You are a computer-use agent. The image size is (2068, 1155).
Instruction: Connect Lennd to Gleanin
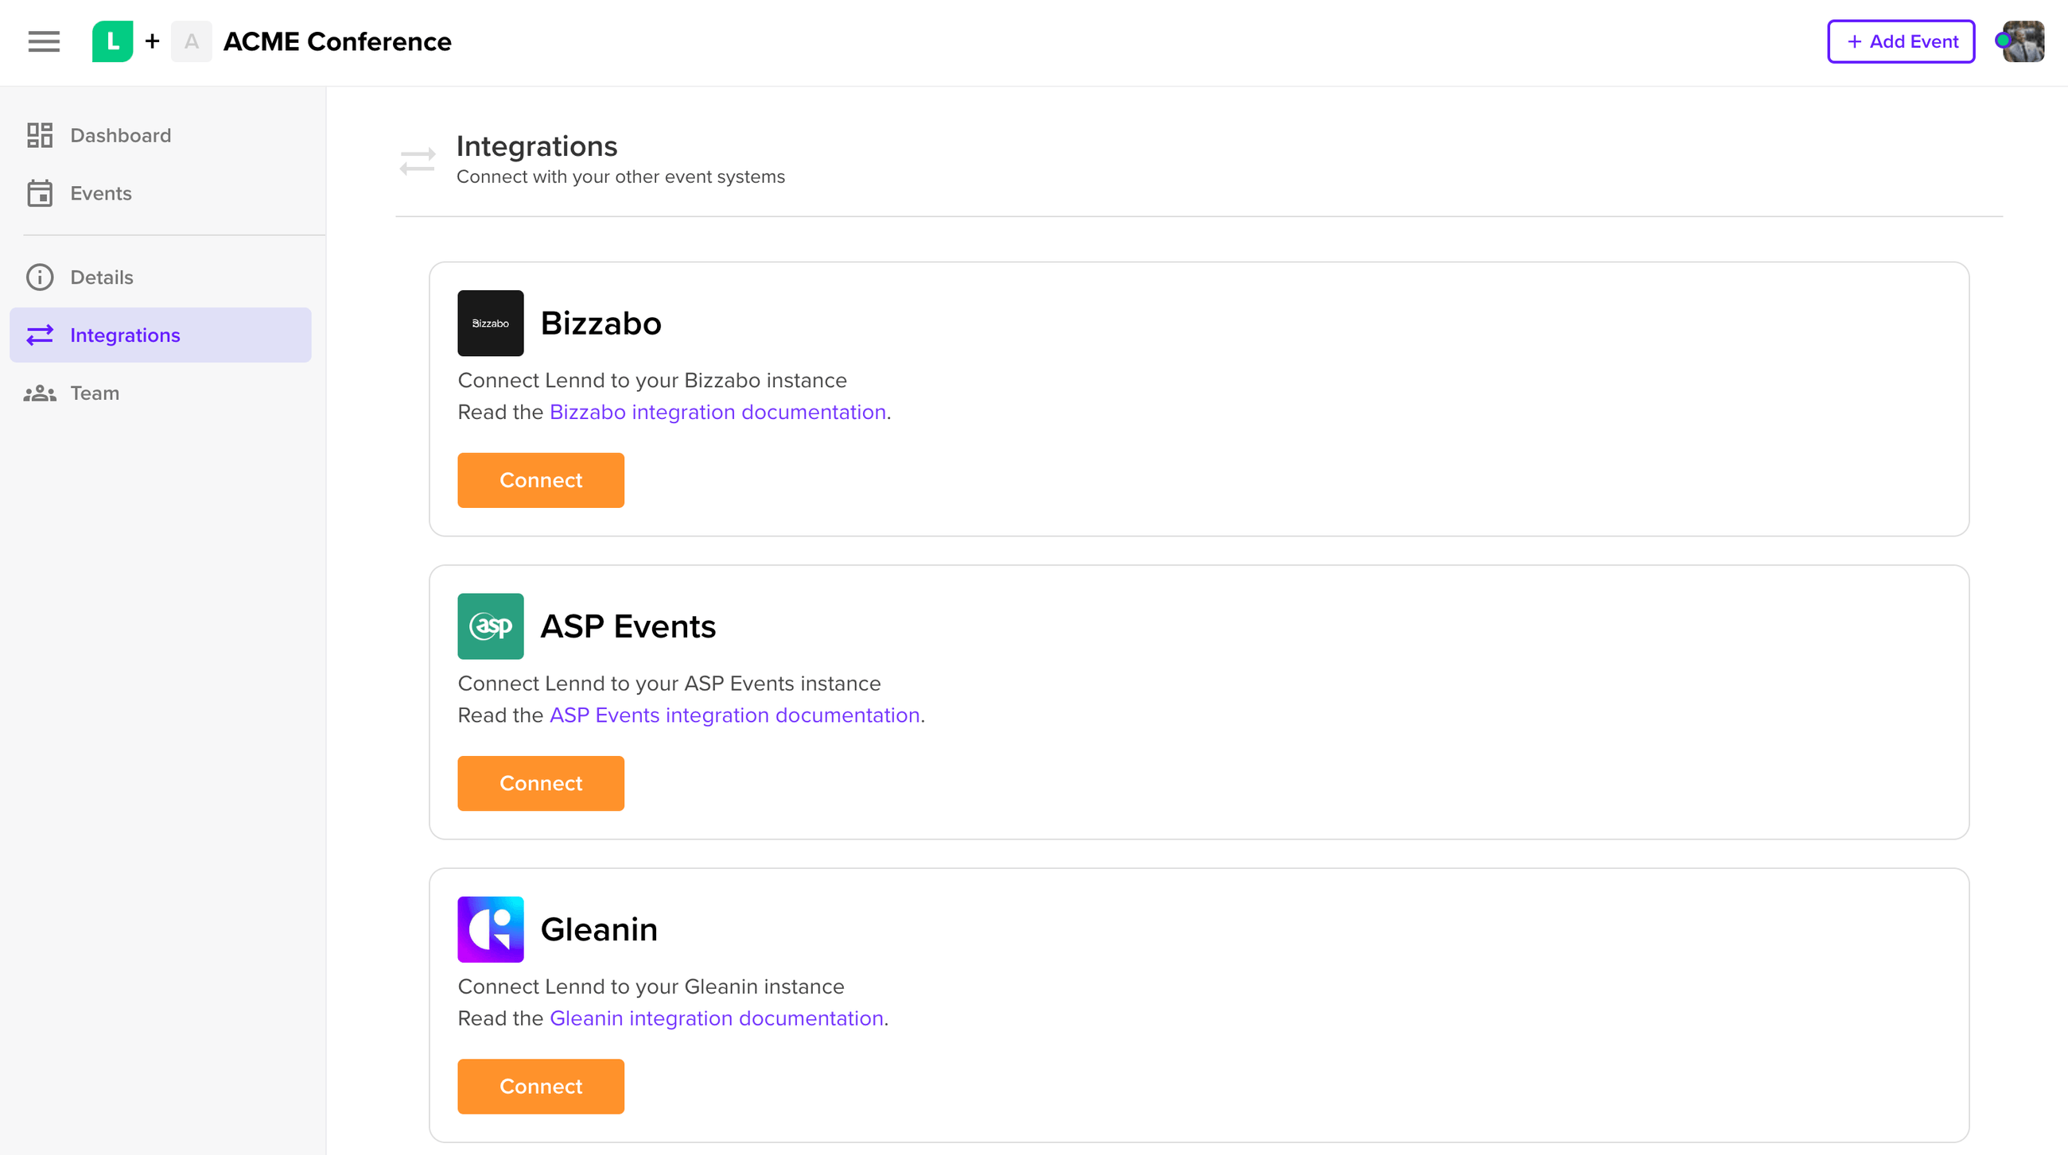(540, 1086)
